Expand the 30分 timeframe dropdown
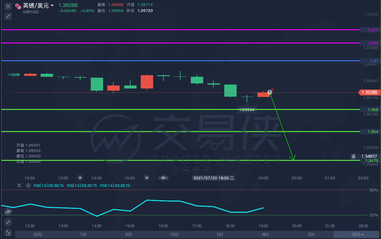 pos(358,234)
